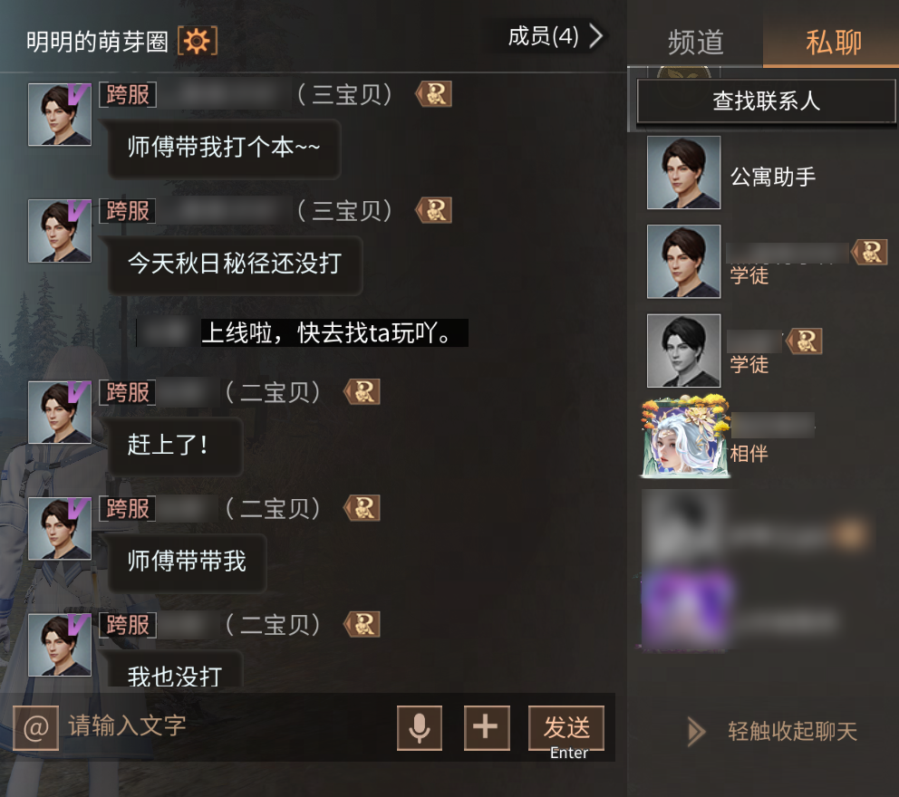Click avatar of 师傅带带我 sender
The image size is (899, 797).
pos(60,528)
